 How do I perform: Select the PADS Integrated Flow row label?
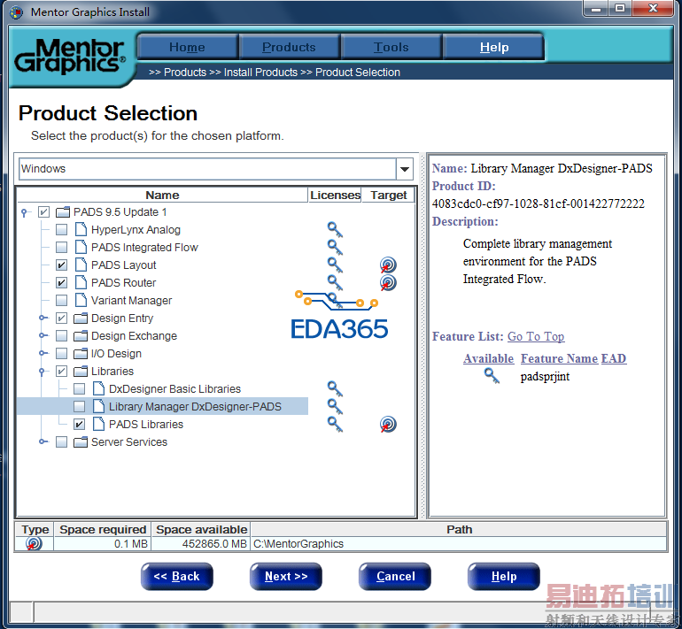144,247
